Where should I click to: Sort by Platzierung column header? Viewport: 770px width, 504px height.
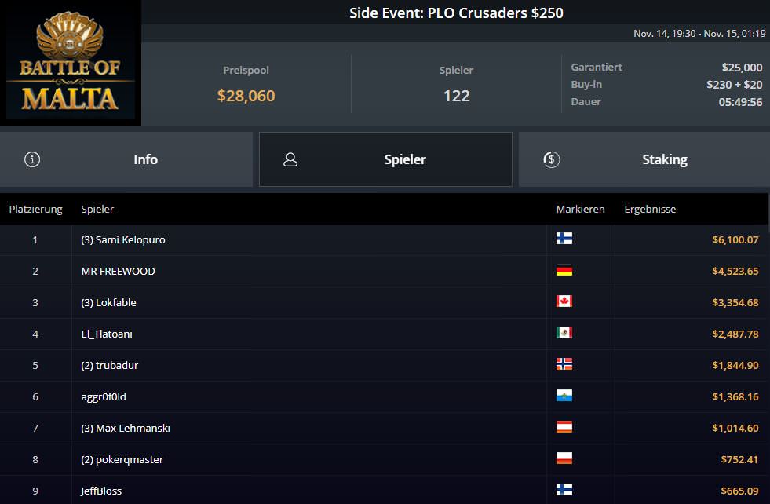[35, 209]
